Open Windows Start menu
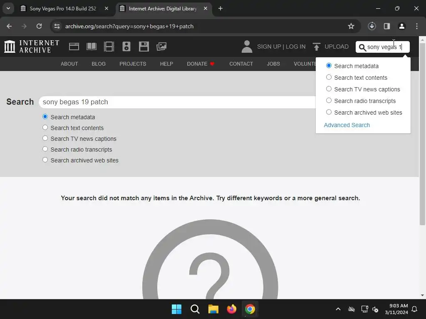This screenshot has height=319, width=426. [x=176, y=309]
